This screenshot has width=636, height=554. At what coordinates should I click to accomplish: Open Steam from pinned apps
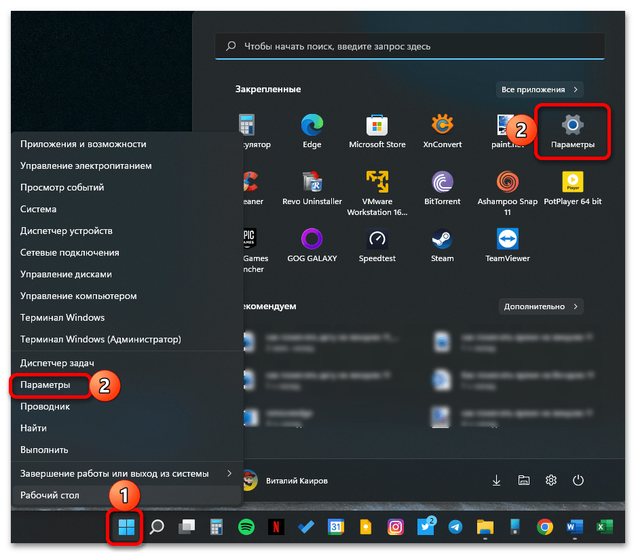442,245
